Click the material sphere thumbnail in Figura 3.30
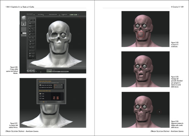 (x=24, y=18)
